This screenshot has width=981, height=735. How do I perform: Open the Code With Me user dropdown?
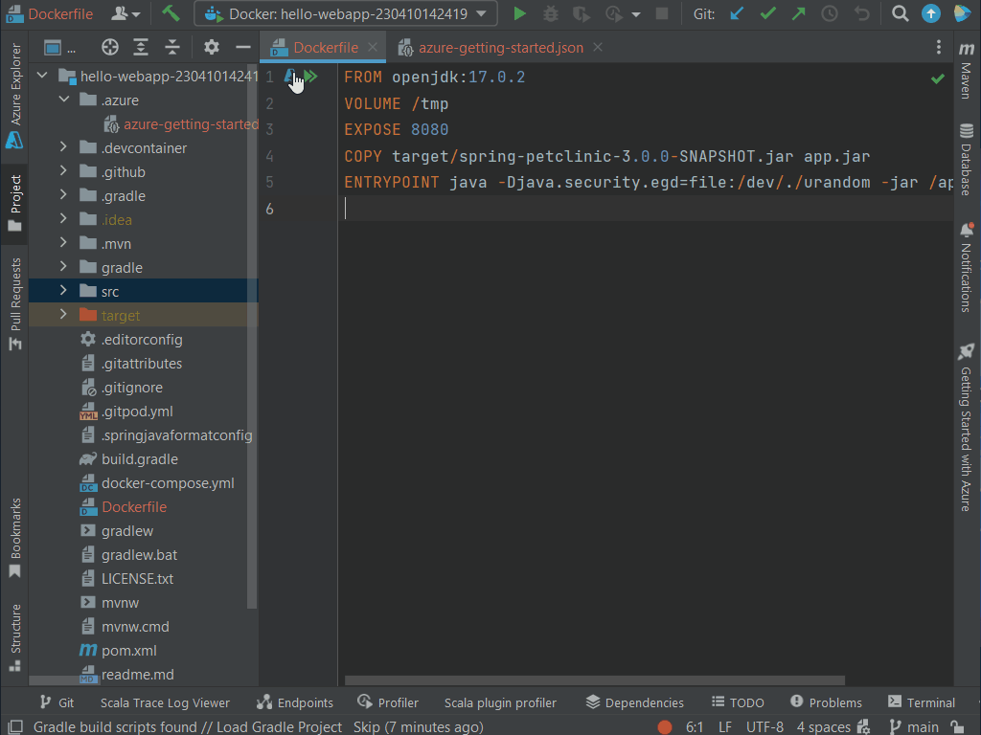coord(125,13)
